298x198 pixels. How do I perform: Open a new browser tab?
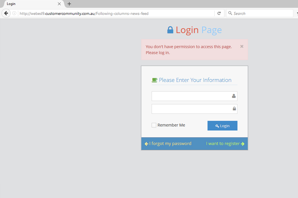(x=69, y=4)
